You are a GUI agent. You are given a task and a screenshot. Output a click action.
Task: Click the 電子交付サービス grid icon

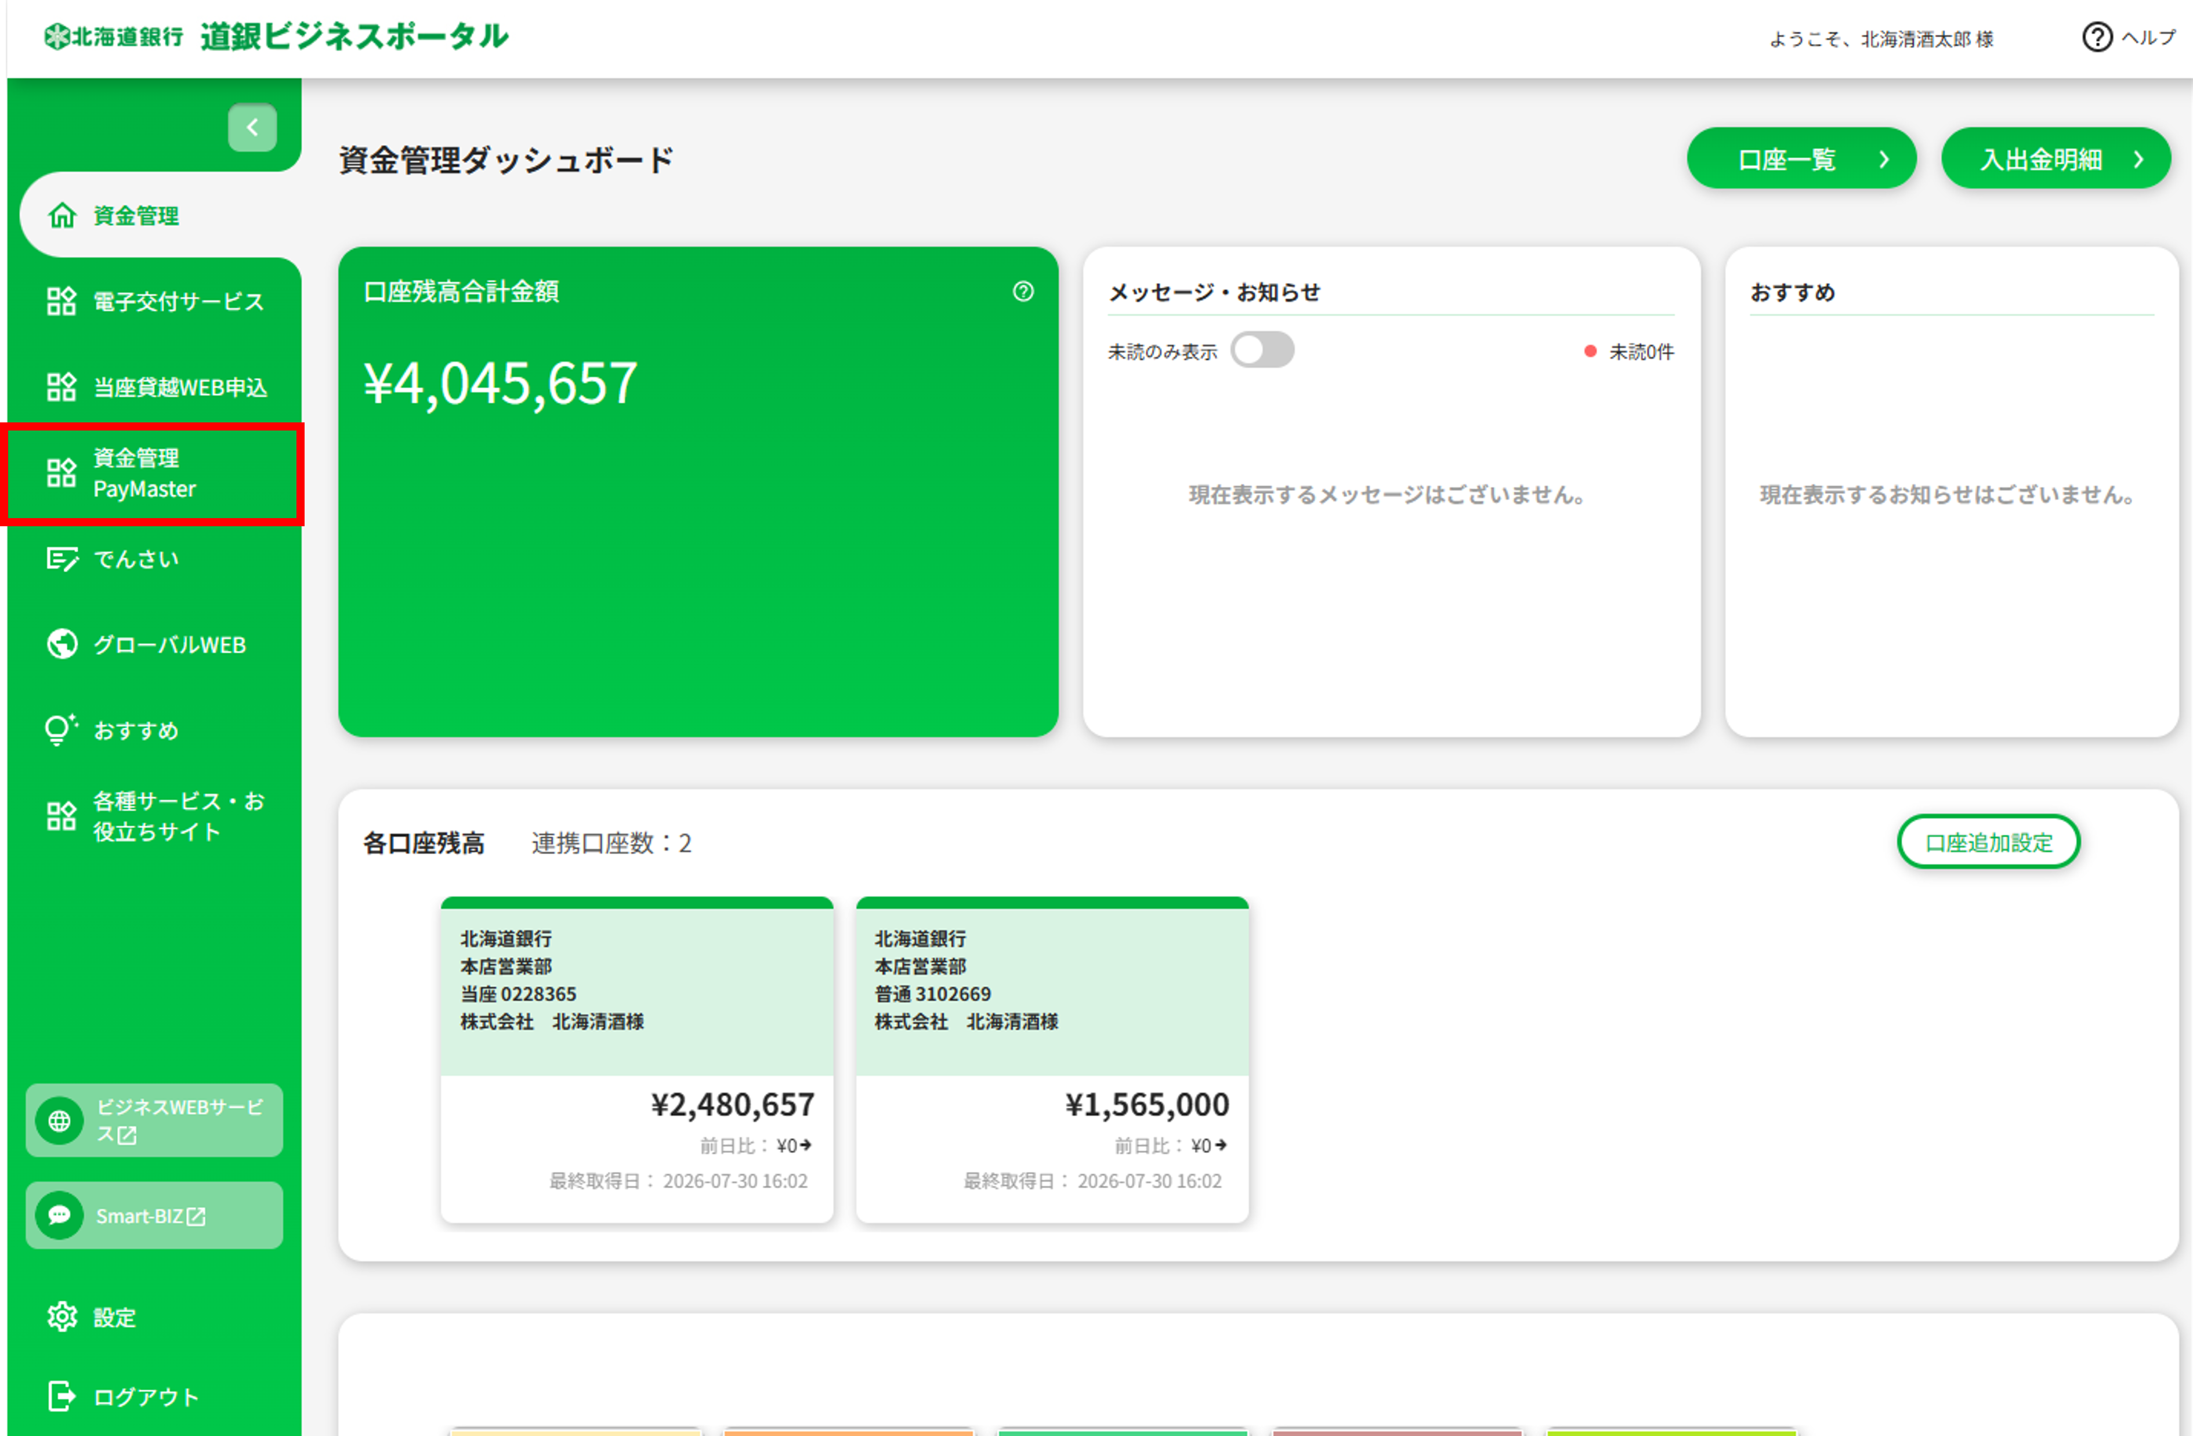[x=61, y=301]
